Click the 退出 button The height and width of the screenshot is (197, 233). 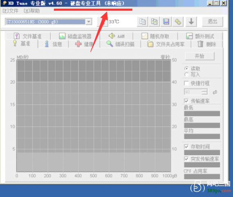[212, 22]
